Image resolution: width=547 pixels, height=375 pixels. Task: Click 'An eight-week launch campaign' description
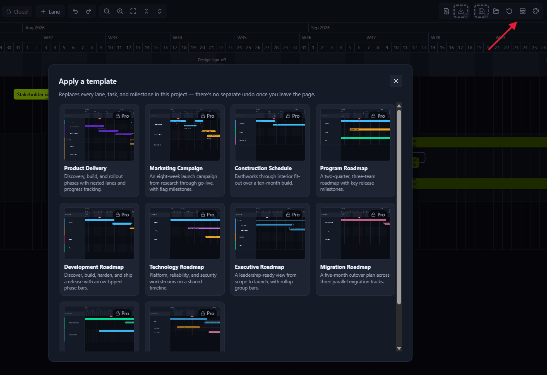183,183
